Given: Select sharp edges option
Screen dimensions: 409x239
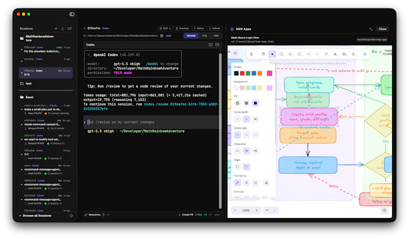Looking at the screenshot, I should [x=237, y=167].
